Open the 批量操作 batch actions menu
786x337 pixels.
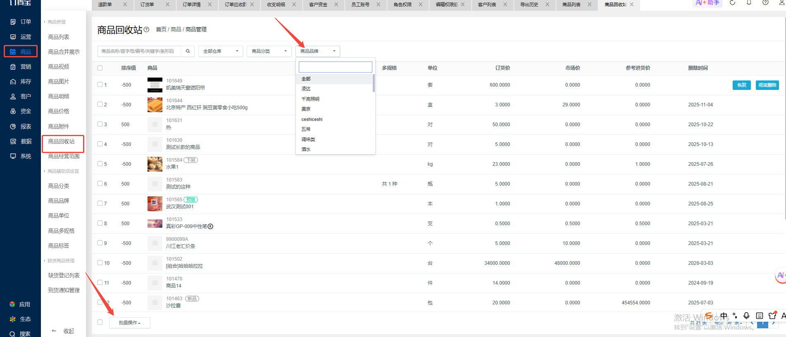click(x=130, y=323)
